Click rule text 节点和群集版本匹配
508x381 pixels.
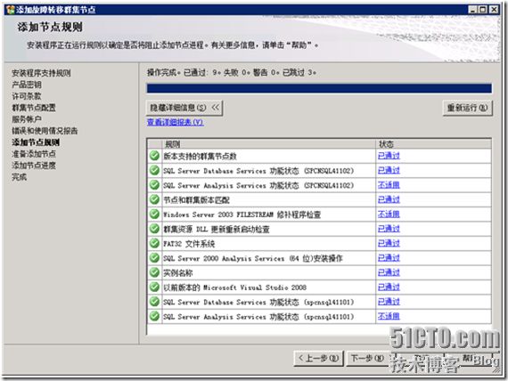point(196,200)
